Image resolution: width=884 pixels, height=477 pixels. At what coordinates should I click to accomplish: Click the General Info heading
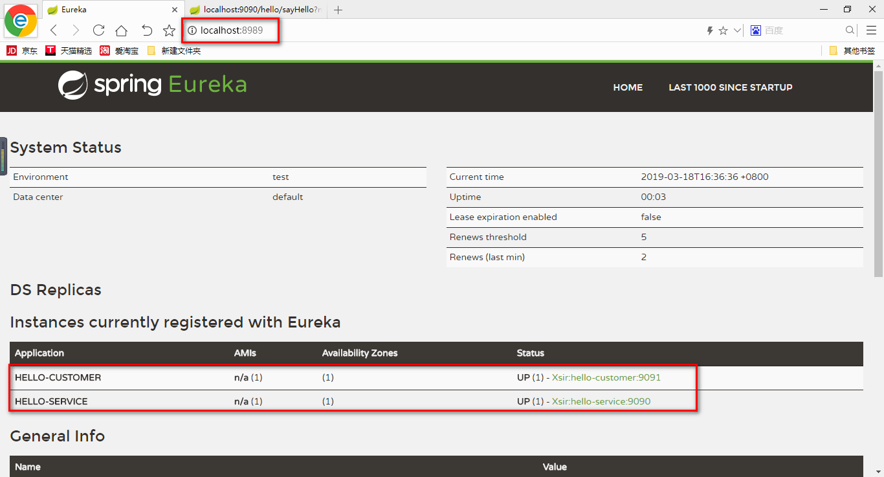58,436
